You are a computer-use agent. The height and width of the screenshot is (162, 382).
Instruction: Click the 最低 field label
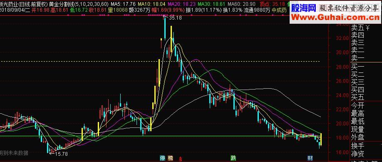[x=357, y=121]
